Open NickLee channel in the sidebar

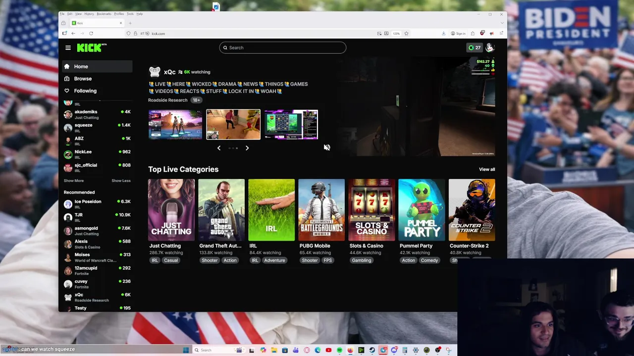pyautogui.click(x=97, y=154)
